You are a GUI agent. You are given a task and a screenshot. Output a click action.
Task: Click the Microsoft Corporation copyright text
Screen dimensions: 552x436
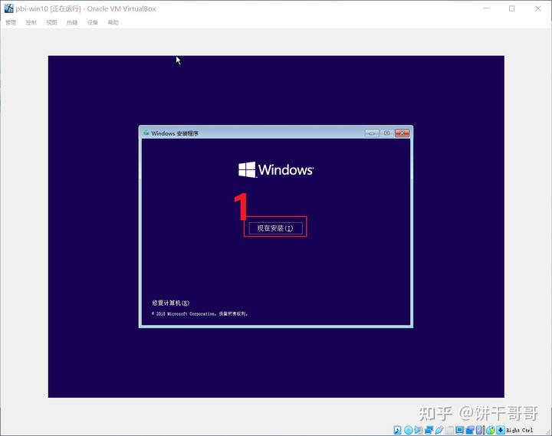coord(199,314)
